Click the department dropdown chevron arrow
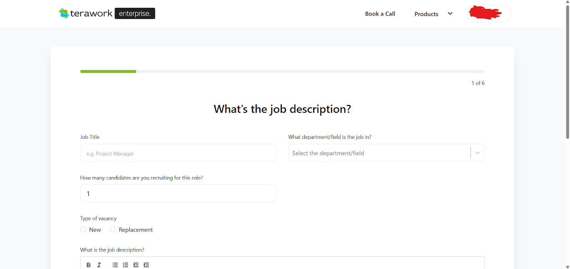 point(477,153)
